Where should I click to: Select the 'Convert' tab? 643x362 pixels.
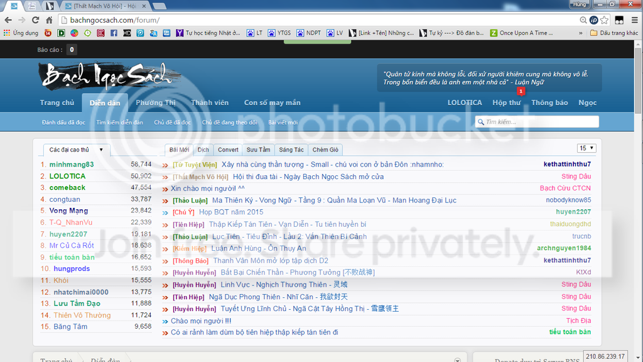tap(228, 150)
